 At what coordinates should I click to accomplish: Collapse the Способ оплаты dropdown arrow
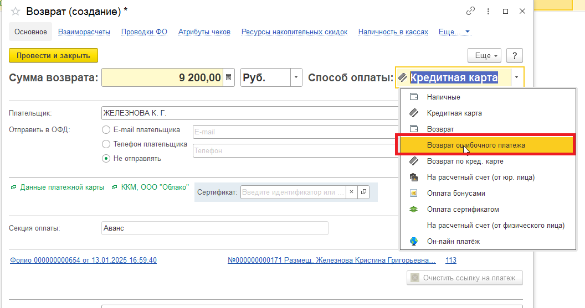[x=516, y=78]
